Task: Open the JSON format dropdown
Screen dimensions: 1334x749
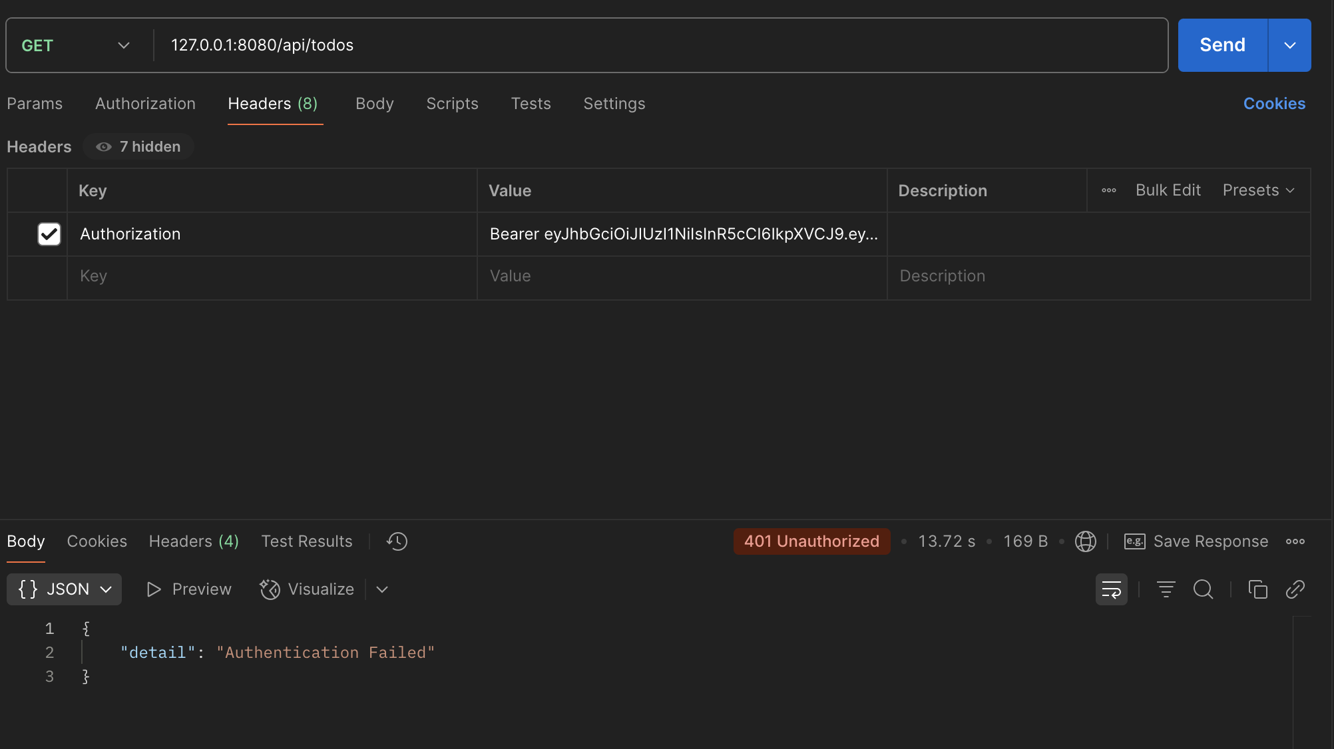Action: (x=64, y=589)
